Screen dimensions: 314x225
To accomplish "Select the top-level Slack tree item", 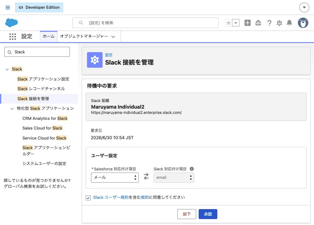I will (x=17, y=69).
